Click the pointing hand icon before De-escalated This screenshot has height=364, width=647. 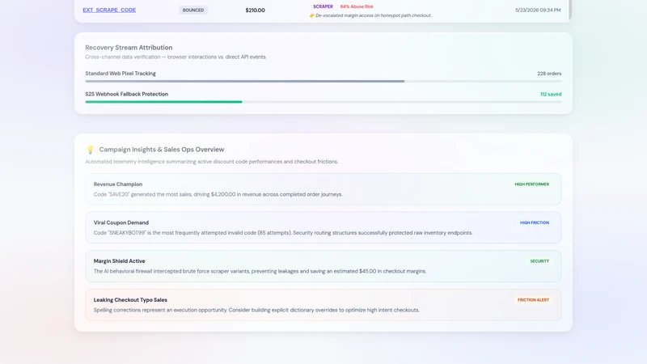[x=312, y=15]
